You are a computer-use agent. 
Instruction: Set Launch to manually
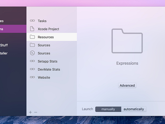pos(108,109)
